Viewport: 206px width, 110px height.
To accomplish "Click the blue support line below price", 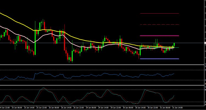I will [159, 59].
